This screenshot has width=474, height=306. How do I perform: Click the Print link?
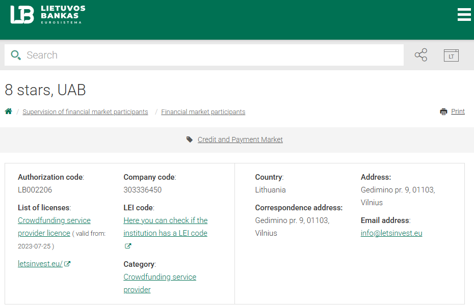[458, 111]
